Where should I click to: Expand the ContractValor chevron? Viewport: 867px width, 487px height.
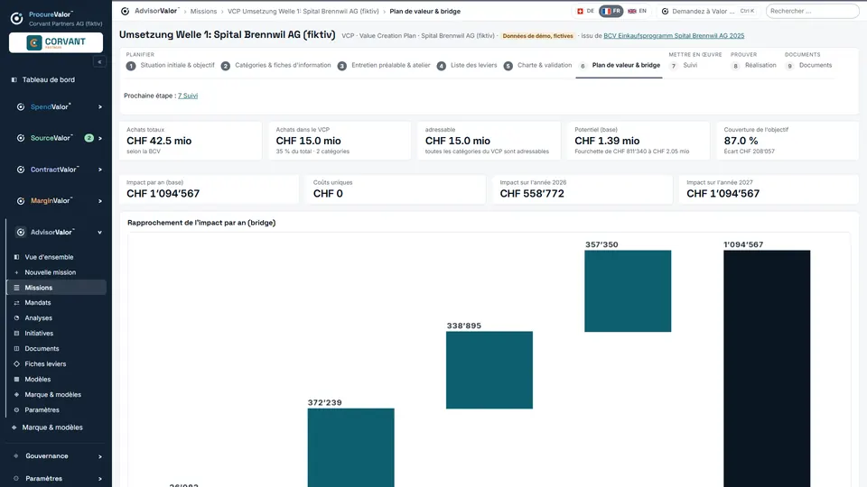pyautogui.click(x=100, y=170)
